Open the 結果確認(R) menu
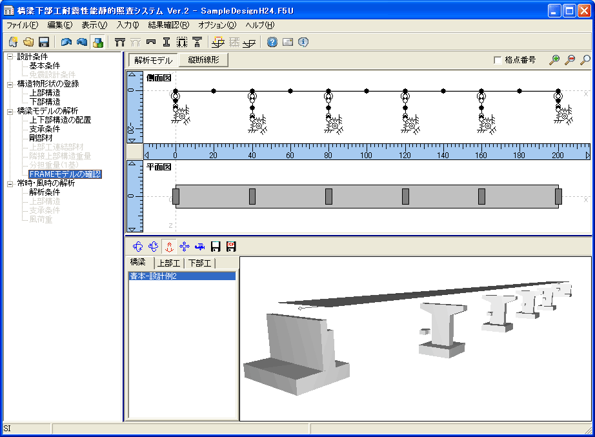Viewport: 595px width, 437px height. pos(168,25)
